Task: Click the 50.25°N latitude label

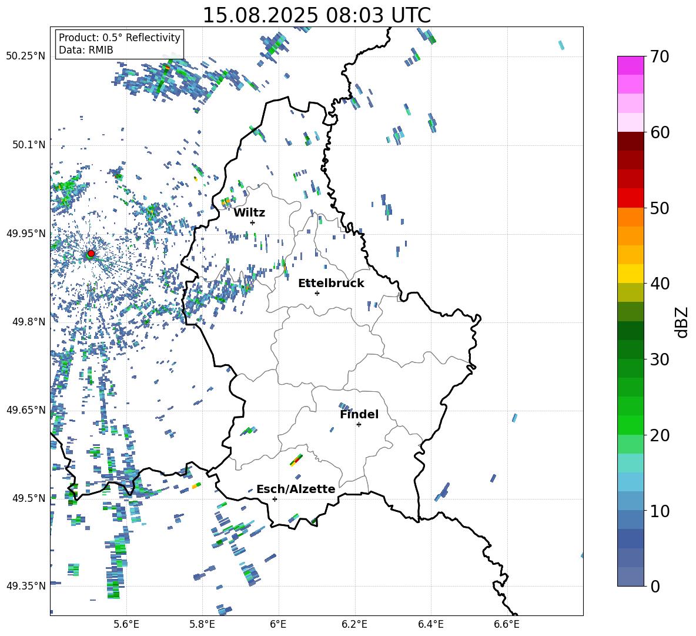Action: (x=26, y=56)
